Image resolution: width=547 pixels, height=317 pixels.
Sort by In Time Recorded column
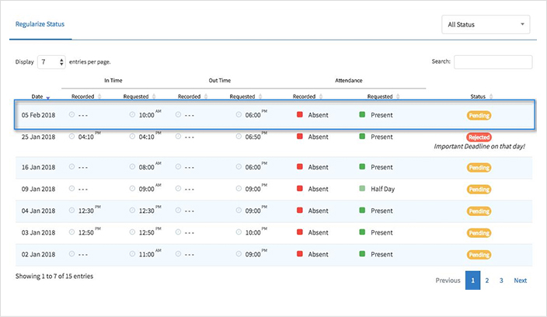pyautogui.click(x=86, y=96)
